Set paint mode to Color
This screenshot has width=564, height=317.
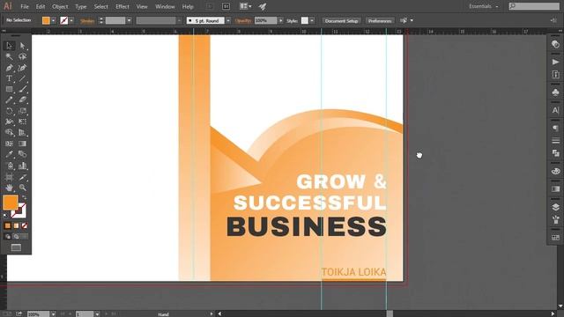[8, 225]
